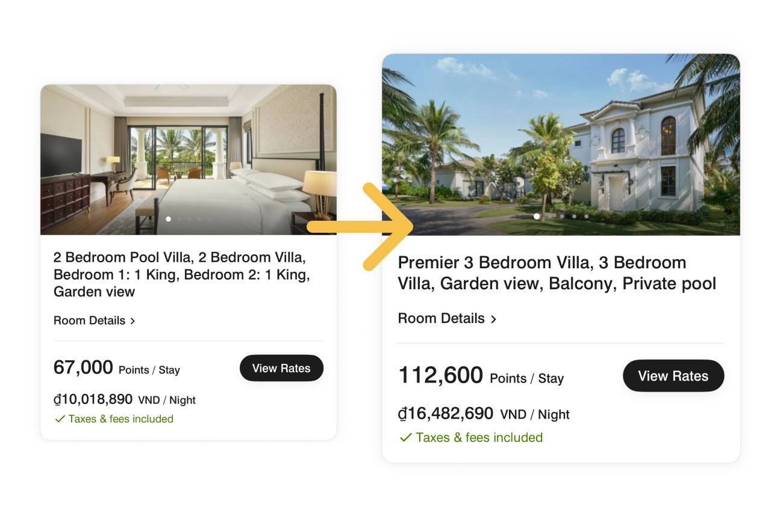This screenshot has height=513, width=771.
Task: Select third carousel dot on villa exterior photo
Action: [561, 216]
